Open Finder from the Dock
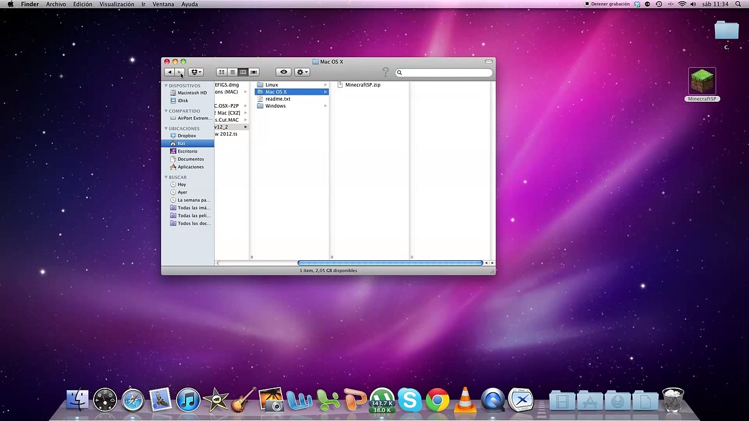 [77, 401]
